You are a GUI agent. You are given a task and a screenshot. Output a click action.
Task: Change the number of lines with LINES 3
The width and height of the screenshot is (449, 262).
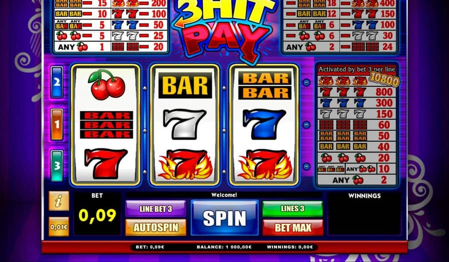[x=292, y=209]
